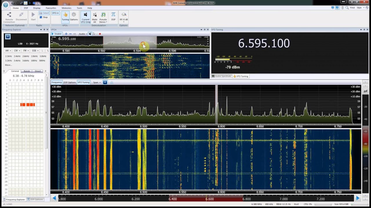Toggle DSP Options in main spectrum toolbar

pyautogui.click(x=70, y=82)
